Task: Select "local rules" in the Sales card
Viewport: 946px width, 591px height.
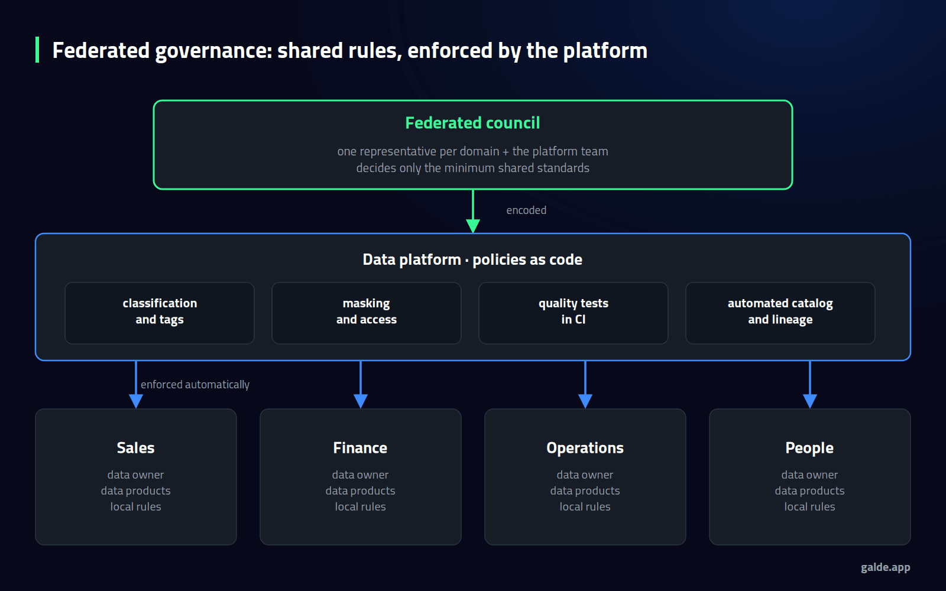Action: pos(135,506)
